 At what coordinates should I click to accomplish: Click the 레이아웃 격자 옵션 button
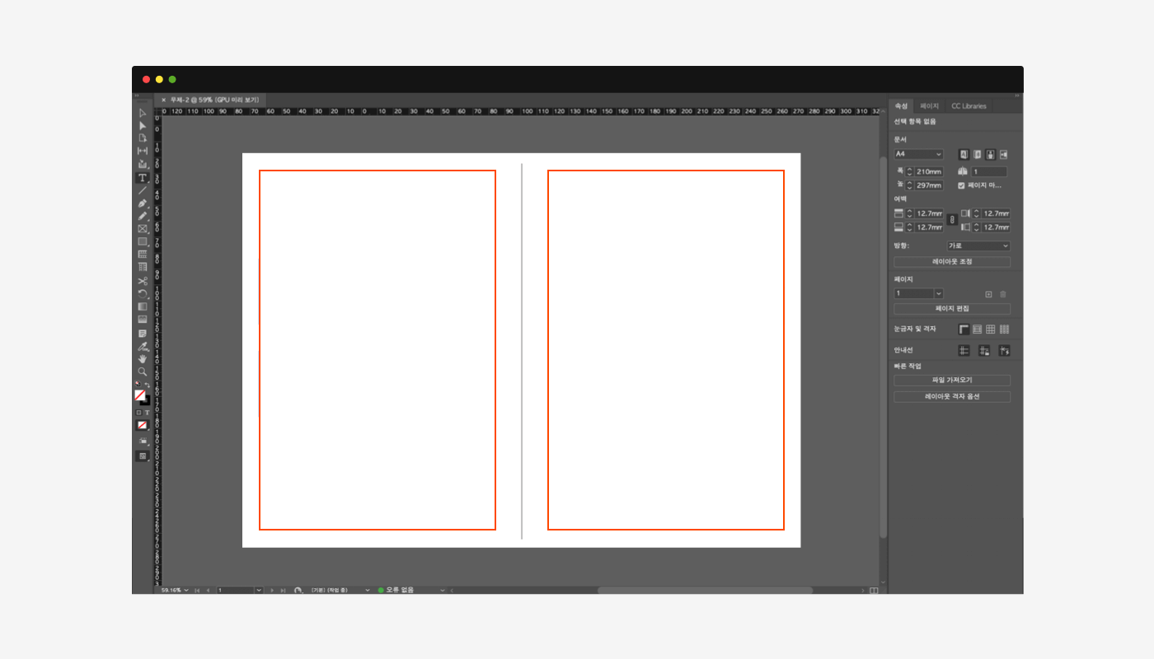point(952,396)
